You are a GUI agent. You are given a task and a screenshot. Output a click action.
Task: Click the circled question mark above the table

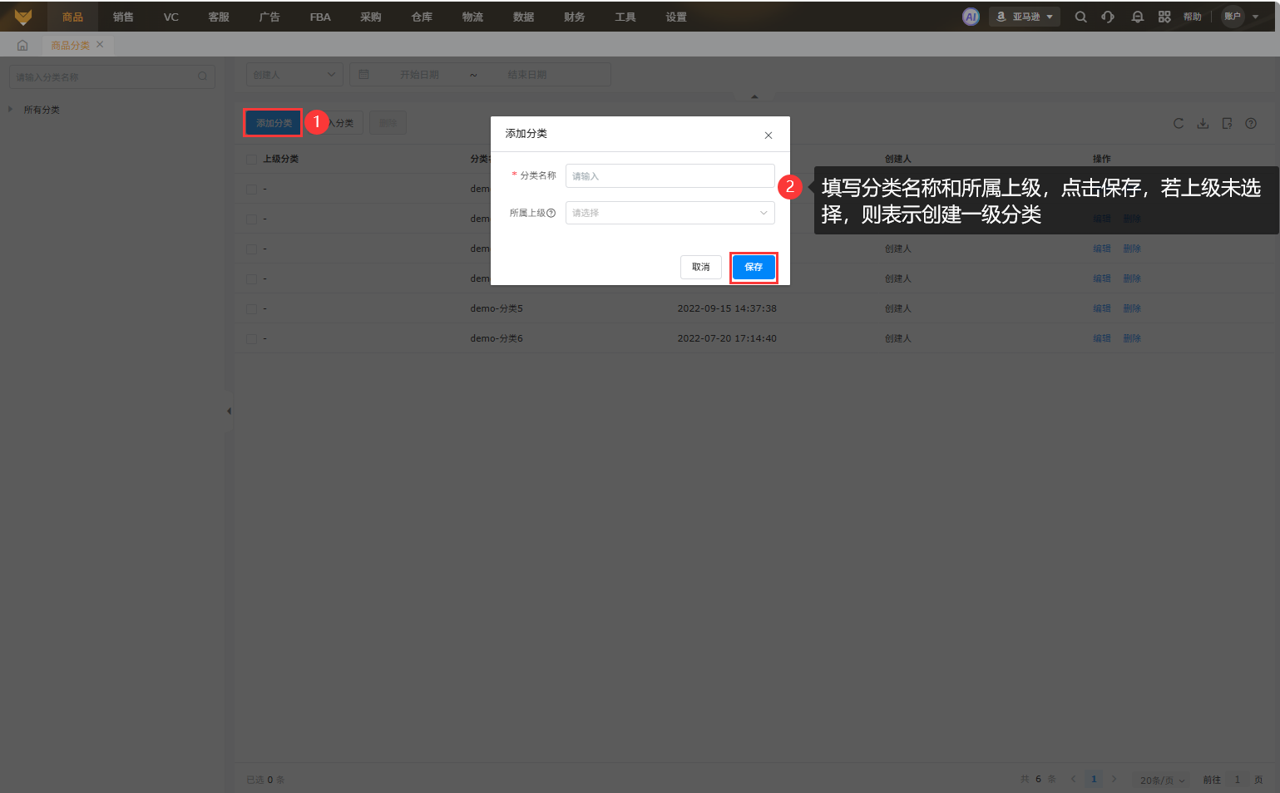[x=1251, y=124]
